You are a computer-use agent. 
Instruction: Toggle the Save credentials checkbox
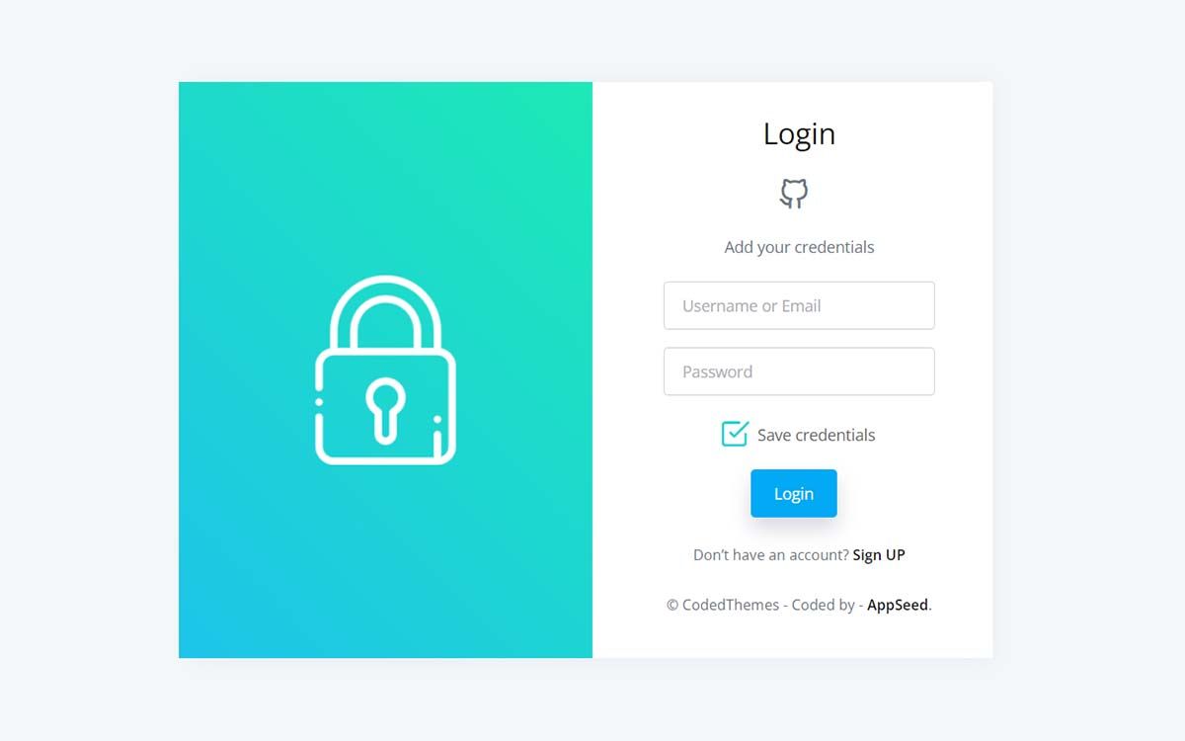point(735,434)
